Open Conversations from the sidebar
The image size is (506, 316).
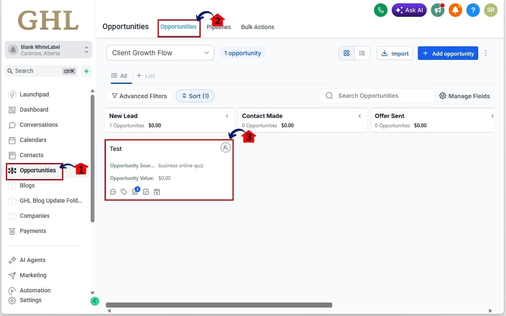(39, 125)
